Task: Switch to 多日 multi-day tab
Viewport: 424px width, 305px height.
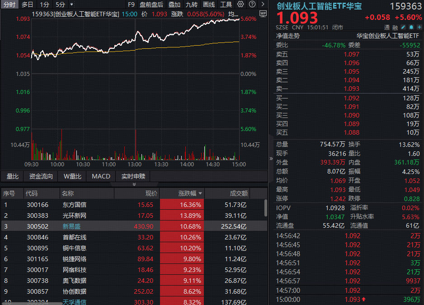Action: 28,5
